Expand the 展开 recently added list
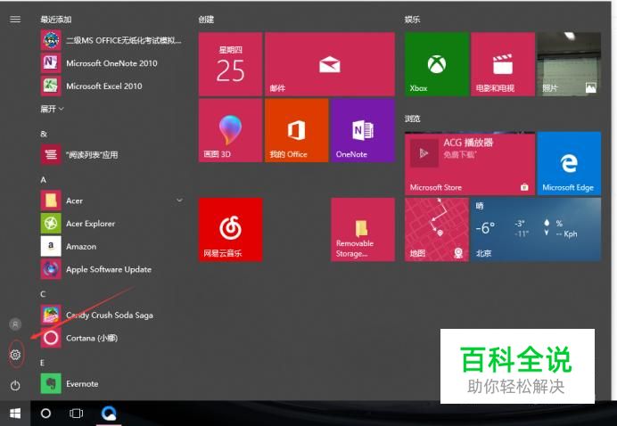 click(52, 109)
